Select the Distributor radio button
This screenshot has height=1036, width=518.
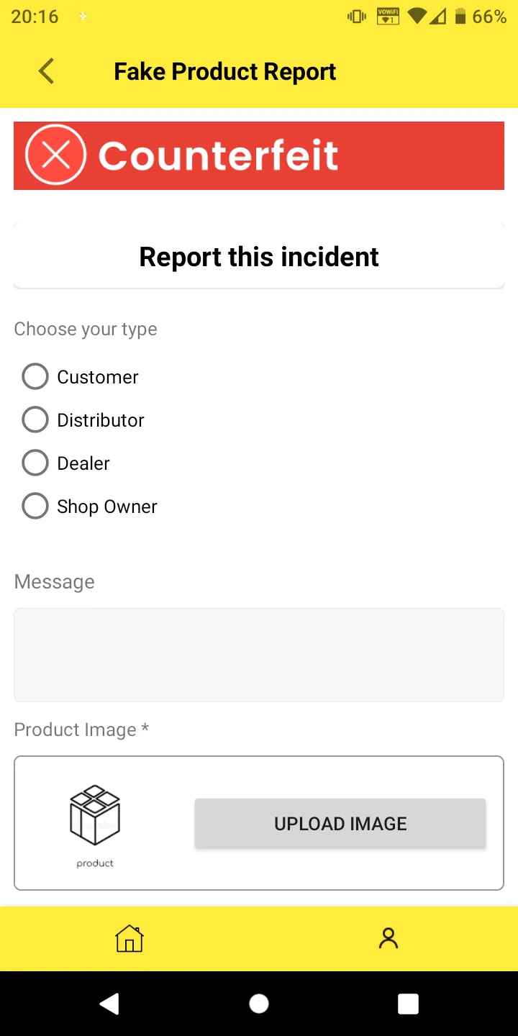click(35, 419)
